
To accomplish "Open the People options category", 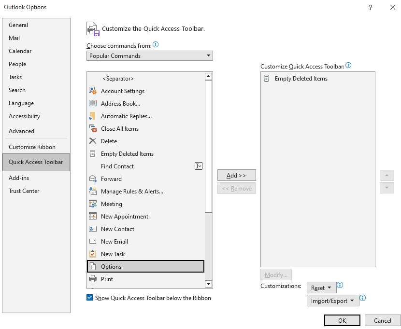I will point(36,64).
